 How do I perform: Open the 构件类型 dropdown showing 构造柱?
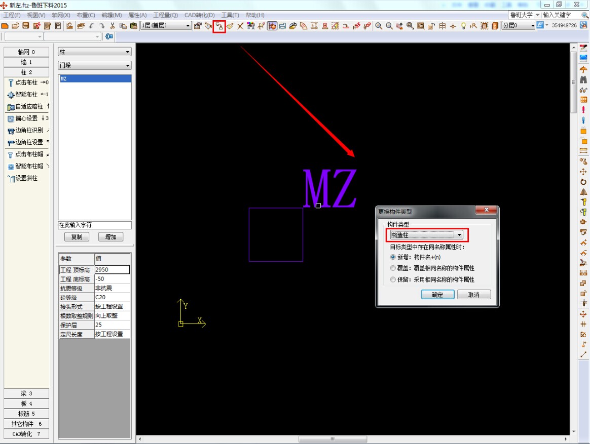click(x=427, y=235)
